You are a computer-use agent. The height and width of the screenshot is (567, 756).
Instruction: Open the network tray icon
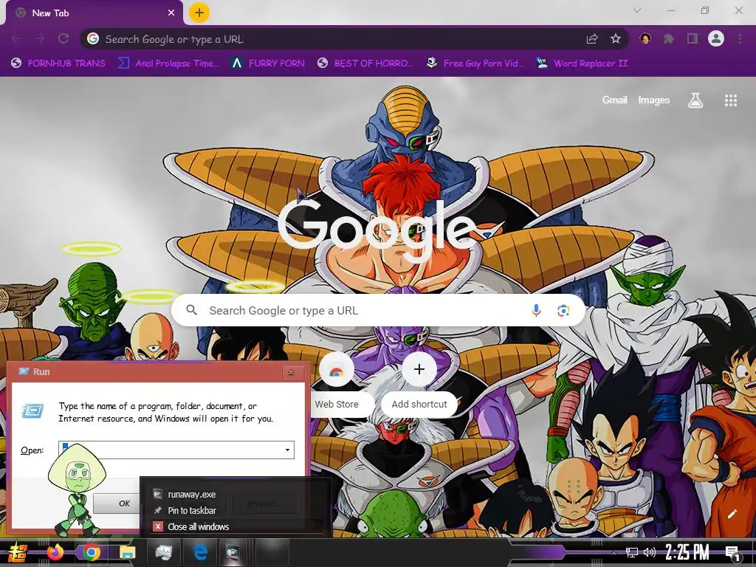(x=632, y=552)
